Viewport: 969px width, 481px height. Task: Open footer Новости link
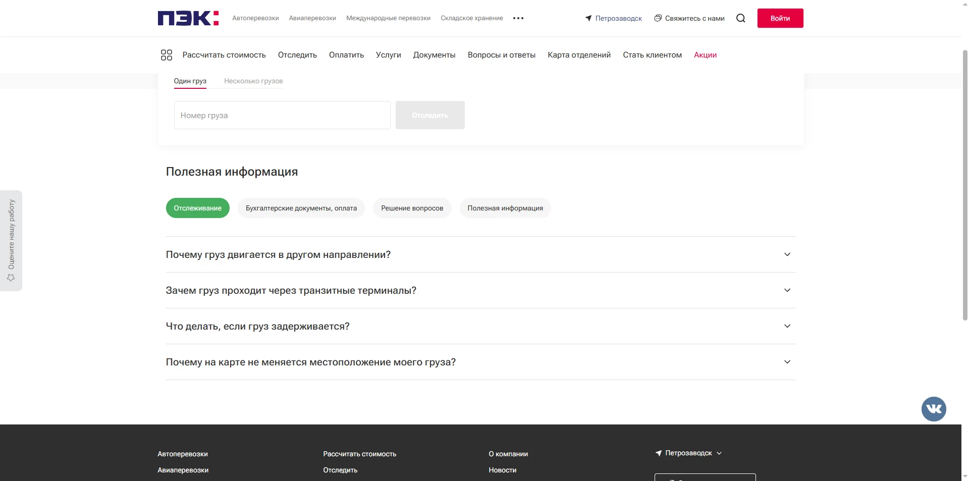(503, 470)
